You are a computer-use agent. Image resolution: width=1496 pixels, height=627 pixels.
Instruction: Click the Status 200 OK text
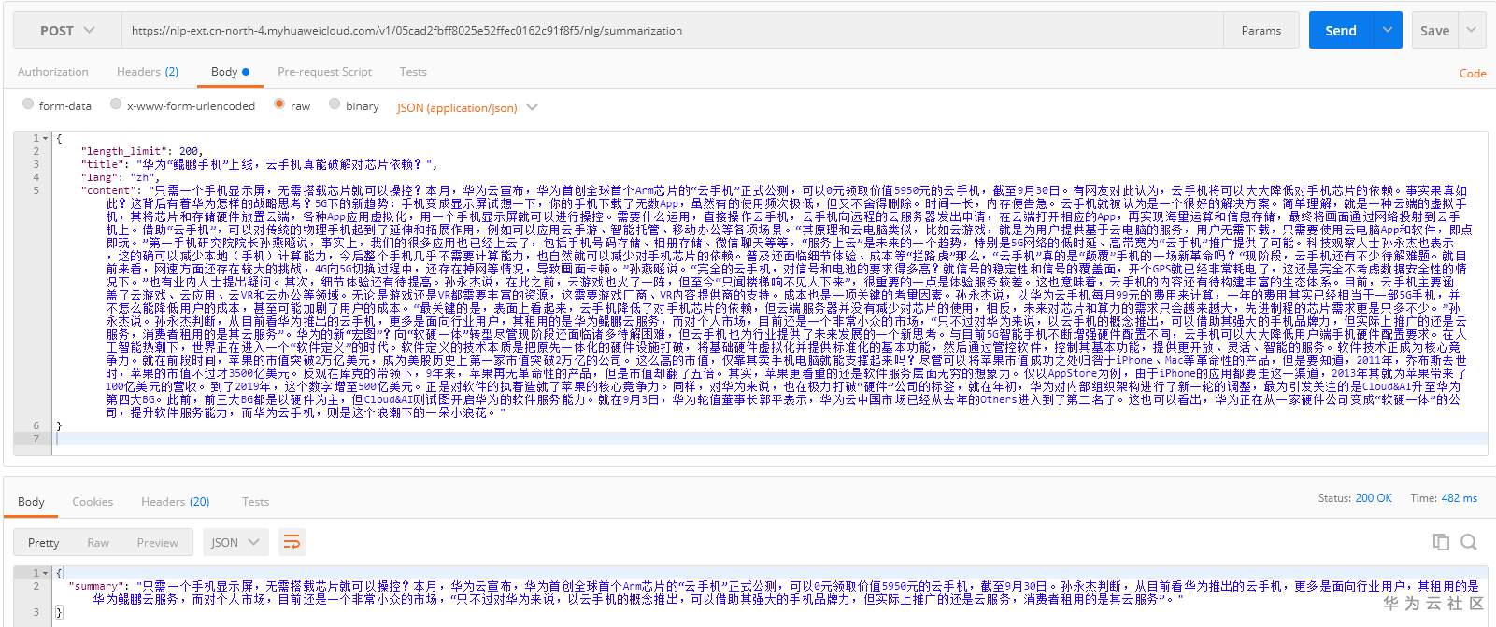(x=1355, y=498)
